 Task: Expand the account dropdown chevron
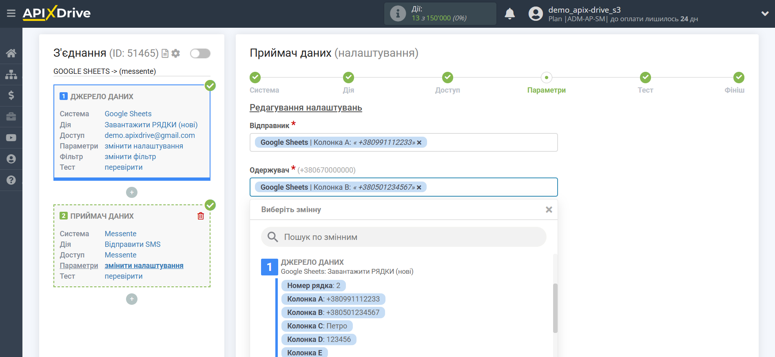(765, 14)
